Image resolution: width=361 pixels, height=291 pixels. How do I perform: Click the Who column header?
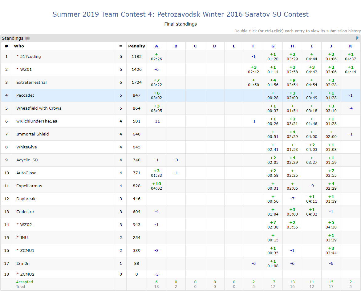point(19,46)
